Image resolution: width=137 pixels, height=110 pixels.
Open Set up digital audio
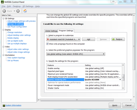(15, 41)
